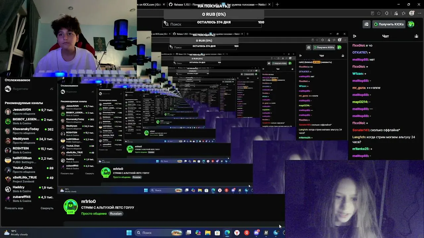Open ROSHTEIN channel avatar
This screenshot has height=238, width=424.
[8, 150]
